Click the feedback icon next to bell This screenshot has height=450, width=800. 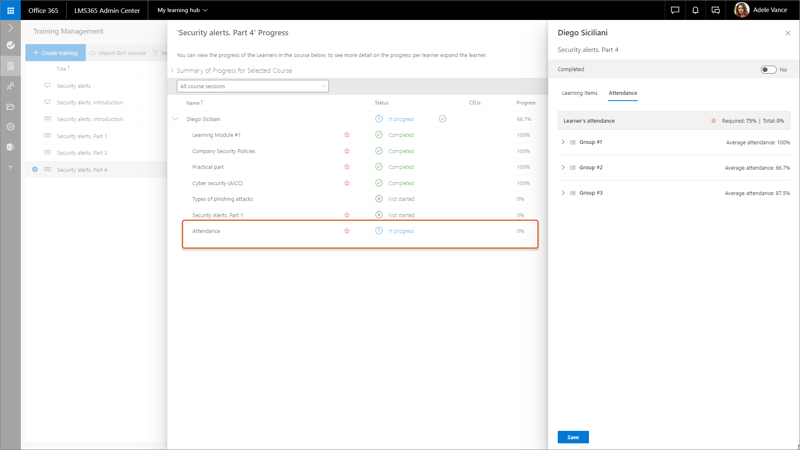(x=716, y=10)
